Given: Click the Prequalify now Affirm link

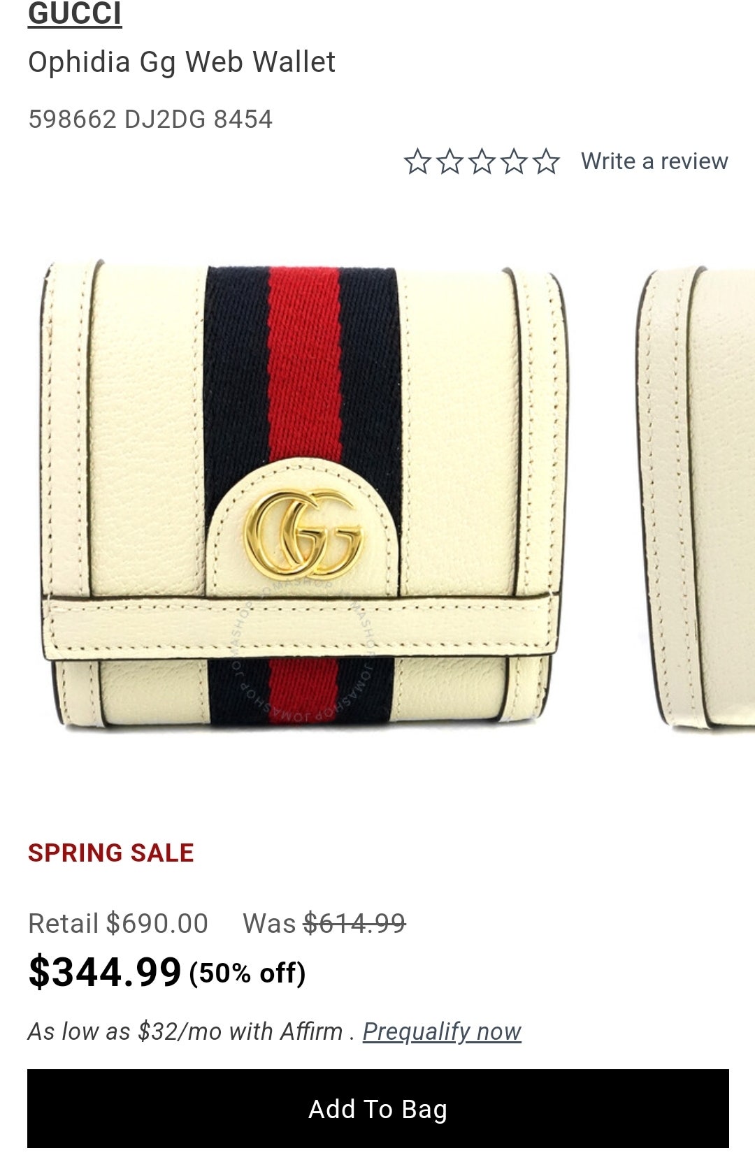Looking at the screenshot, I should 442,1031.
